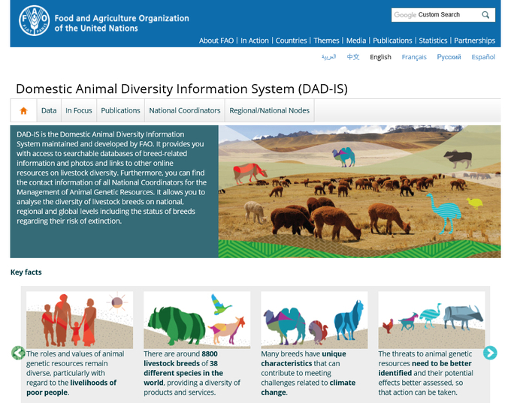The height and width of the screenshot is (403, 511).
Task: Open the DAD-IS Publications tab
Action: pyautogui.click(x=120, y=110)
